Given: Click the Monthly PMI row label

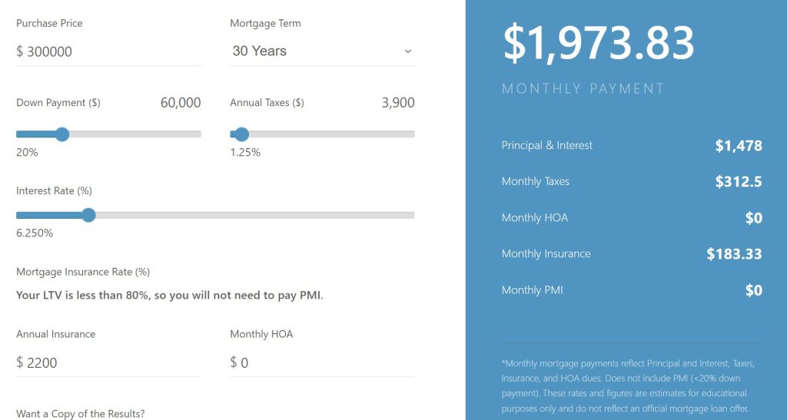Looking at the screenshot, I should [x=532, y=290].
